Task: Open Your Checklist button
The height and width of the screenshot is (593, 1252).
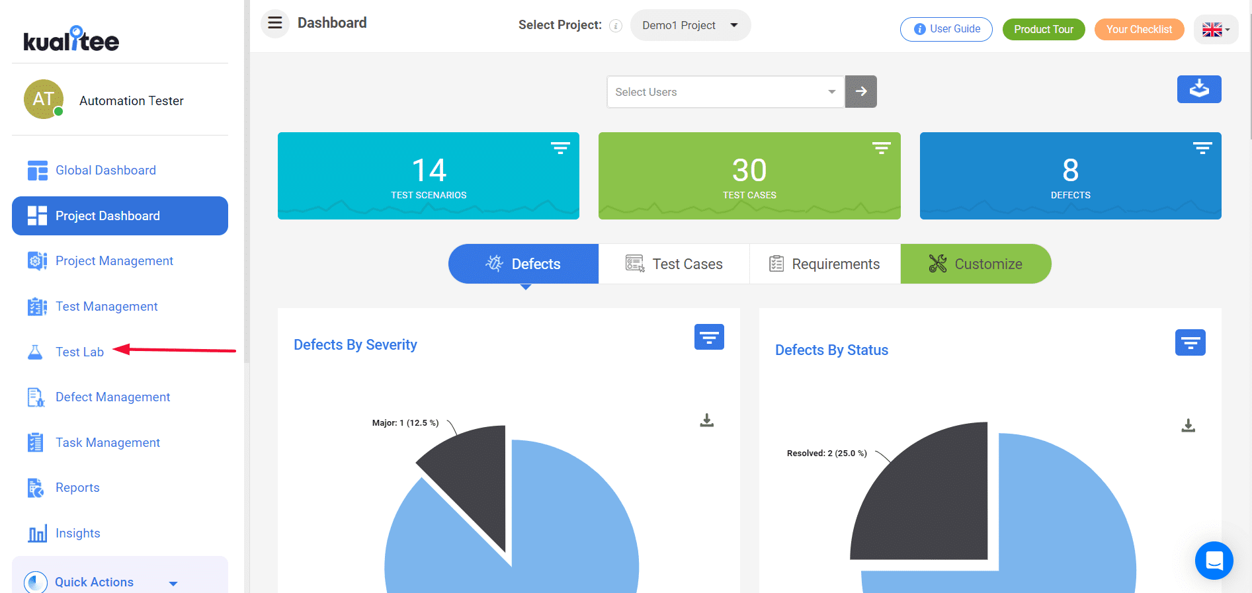Action: (1139, 29)
